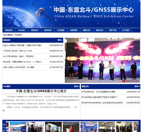Show slide 3 in the image carousel
The height and width of the screenshot is (132, 142).
click(x=130, y=81)
